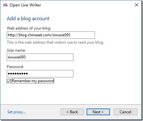
Task: Click the masked password dots
Action: pyautogui.click(x=18, y=73)
